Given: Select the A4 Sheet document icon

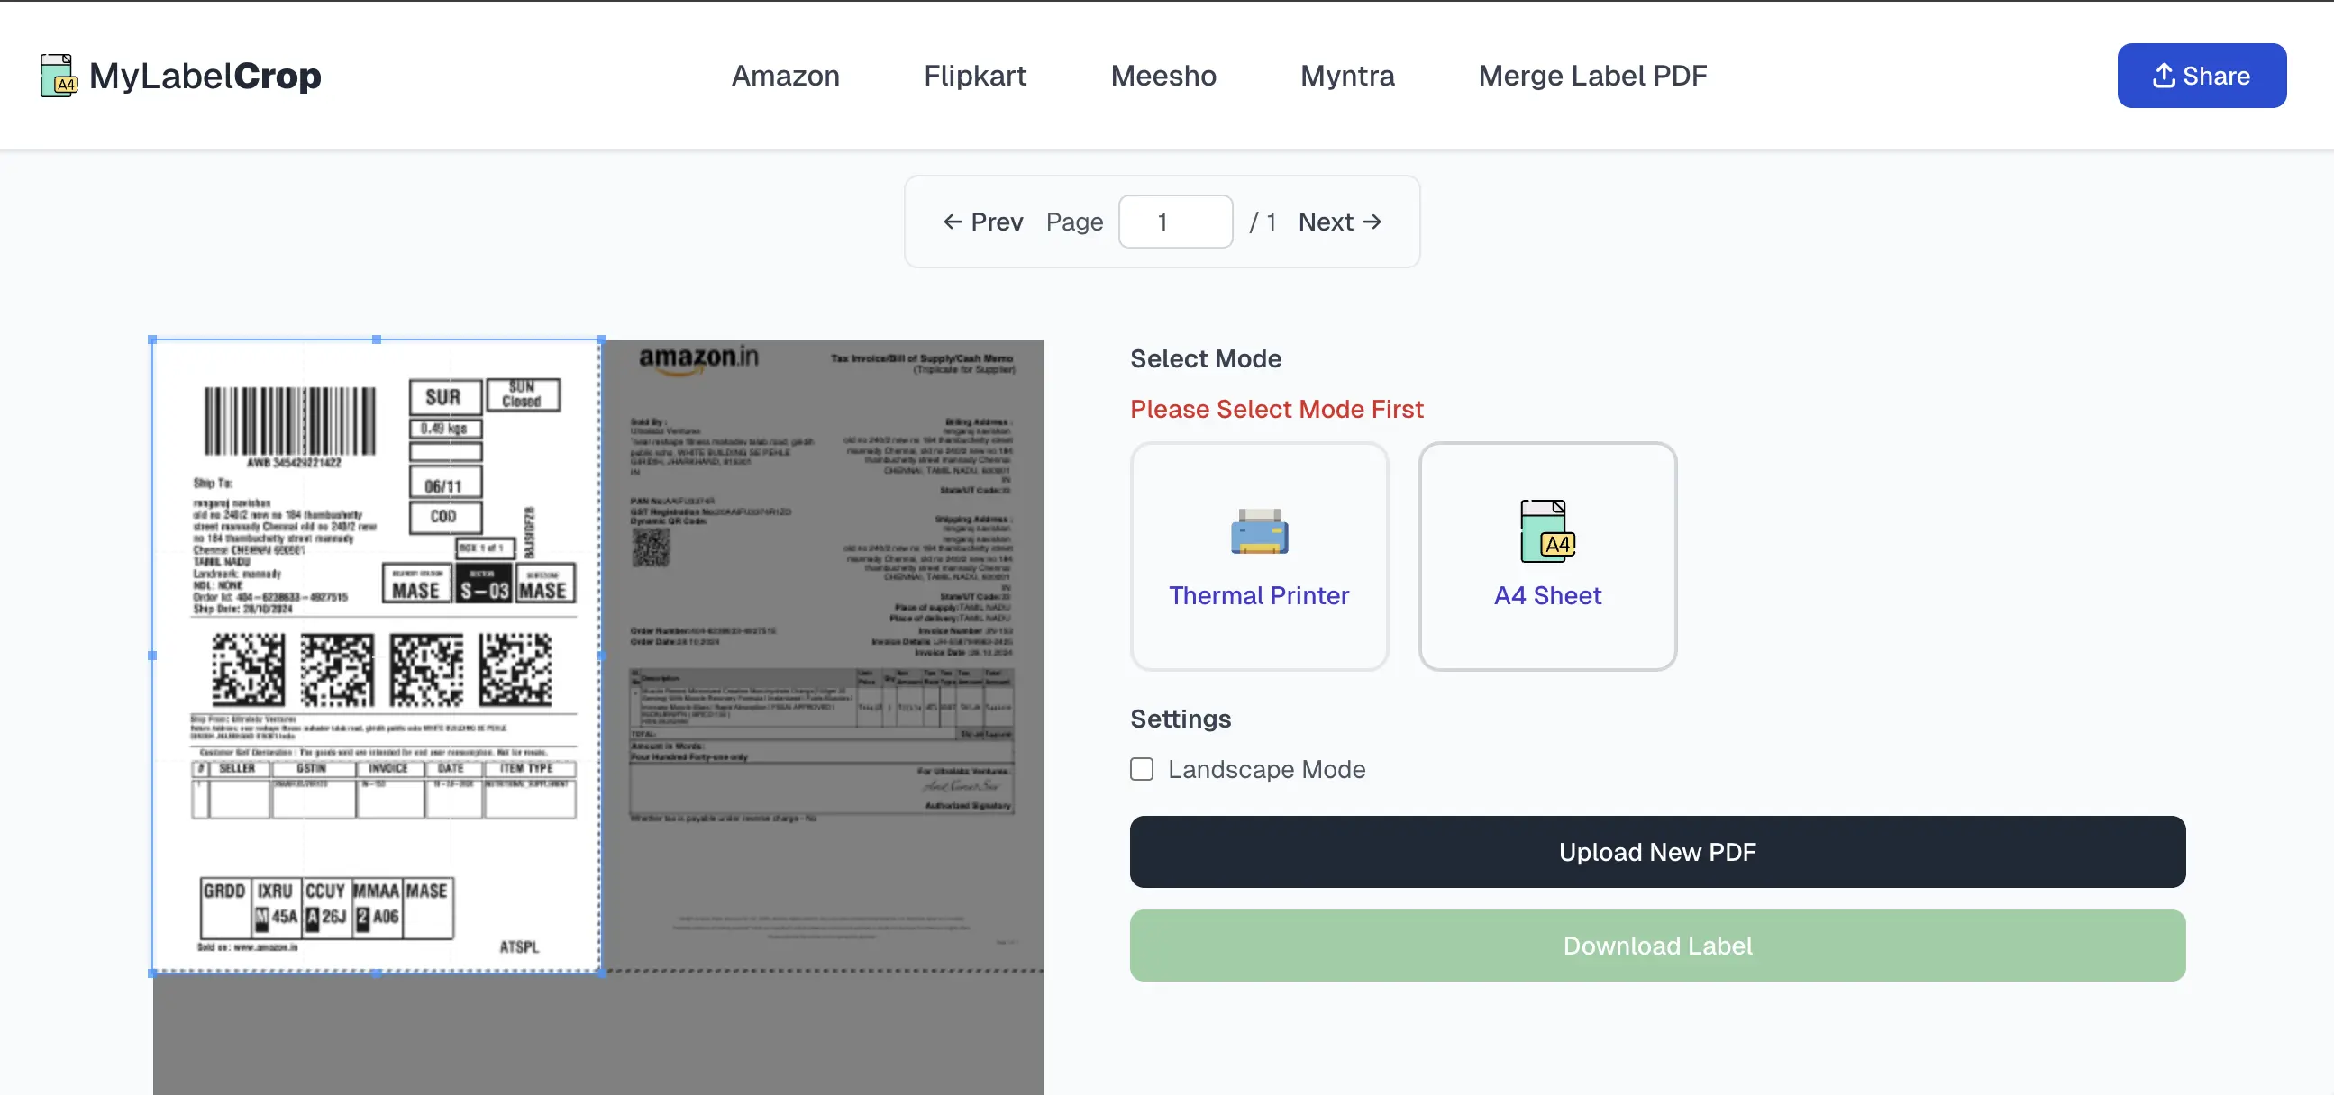Looking at the screenshot, I should click(x=1546, y=530).
